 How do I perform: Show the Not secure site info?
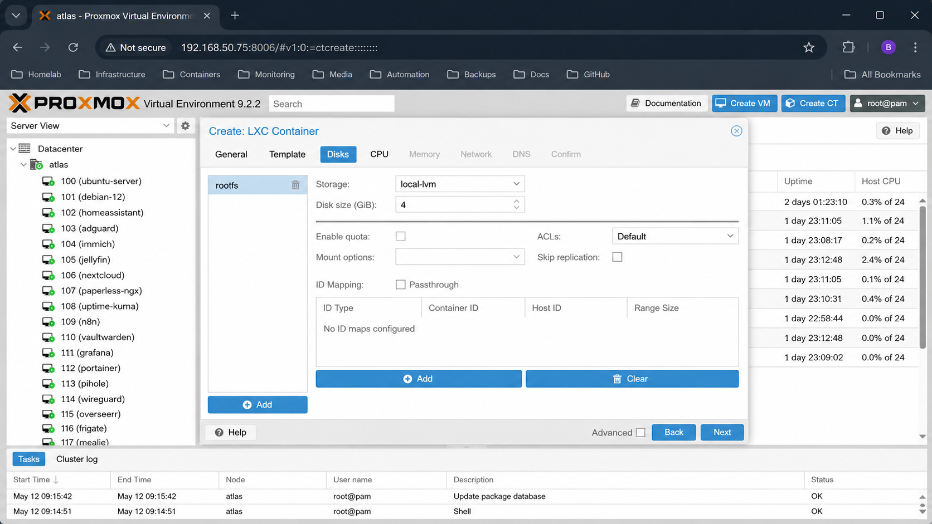pos(135,47)
